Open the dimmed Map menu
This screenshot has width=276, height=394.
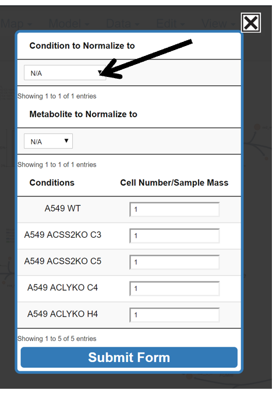[16, 24]
